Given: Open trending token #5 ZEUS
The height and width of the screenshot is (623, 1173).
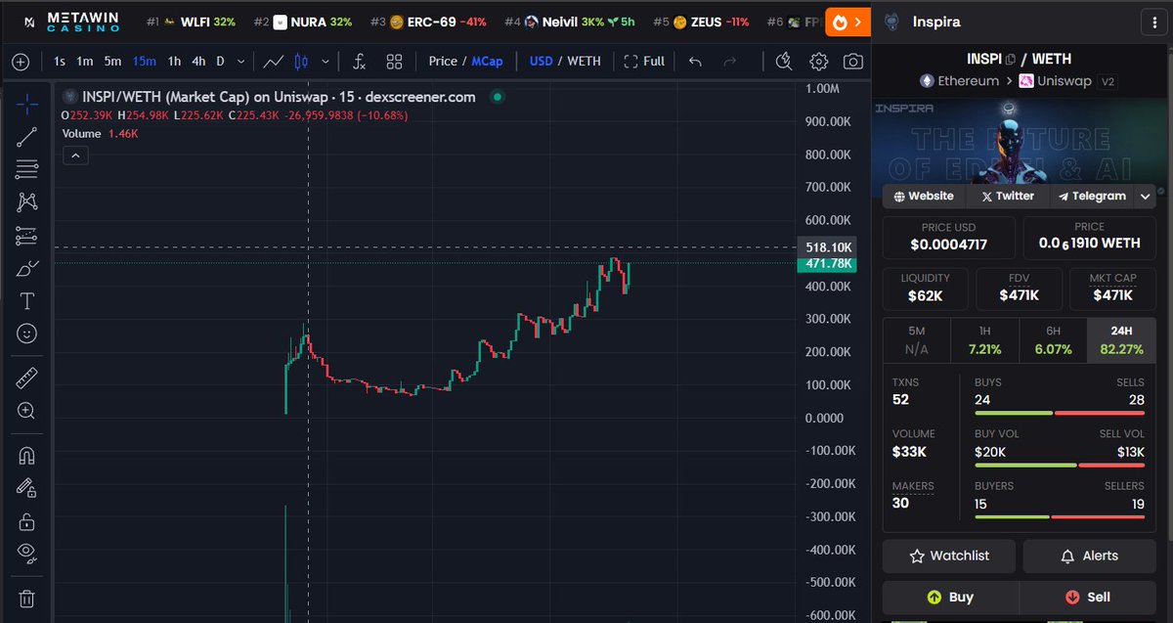Looking at the screenshot, I should [701, 22].
